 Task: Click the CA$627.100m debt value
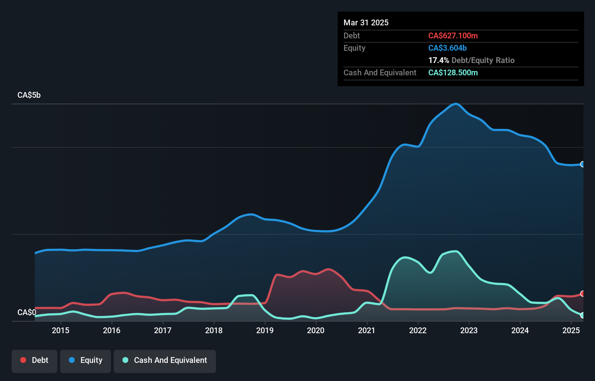[x=453, y=35]
